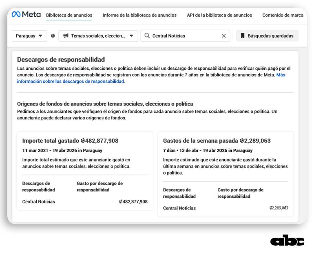Click Orígenes de fondos de anuncios heading
The height and width of the screenshot is (256, 314).
coord(105,104)
